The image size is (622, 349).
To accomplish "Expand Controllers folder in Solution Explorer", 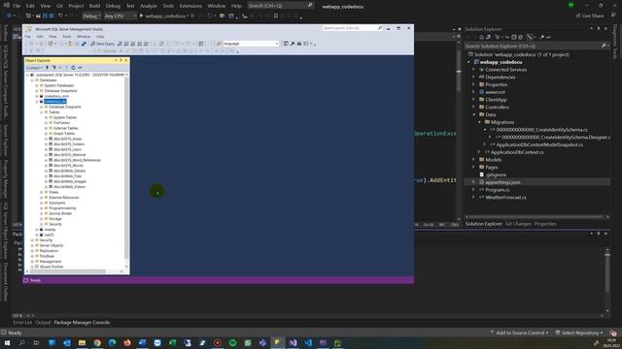I will pos(473,107).
